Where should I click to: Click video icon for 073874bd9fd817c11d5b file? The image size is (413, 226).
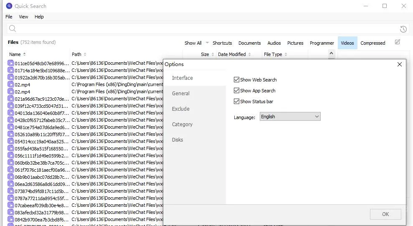[x=10, y=191]
